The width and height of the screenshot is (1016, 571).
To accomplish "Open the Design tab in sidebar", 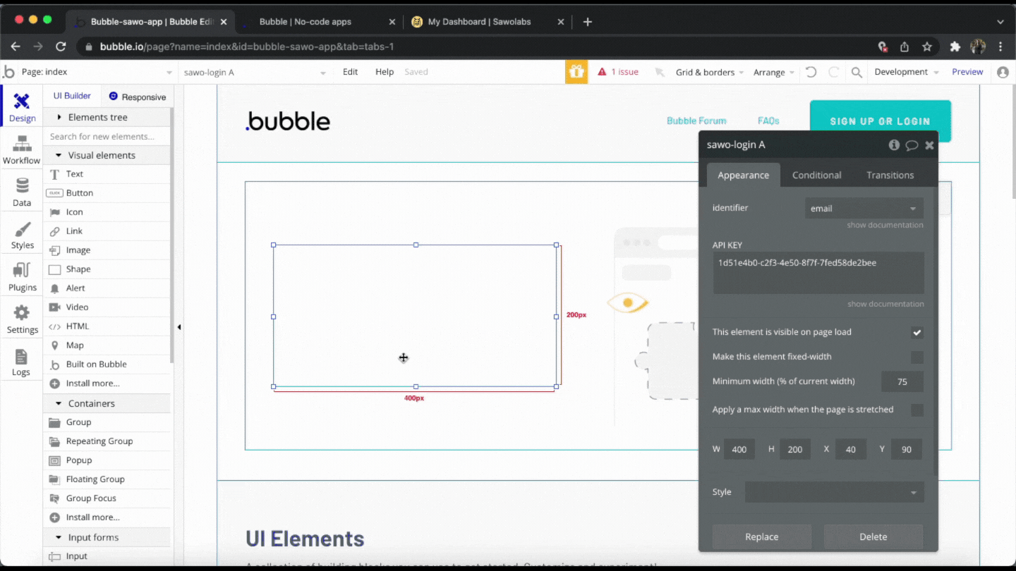I will [x=22, y=106].
